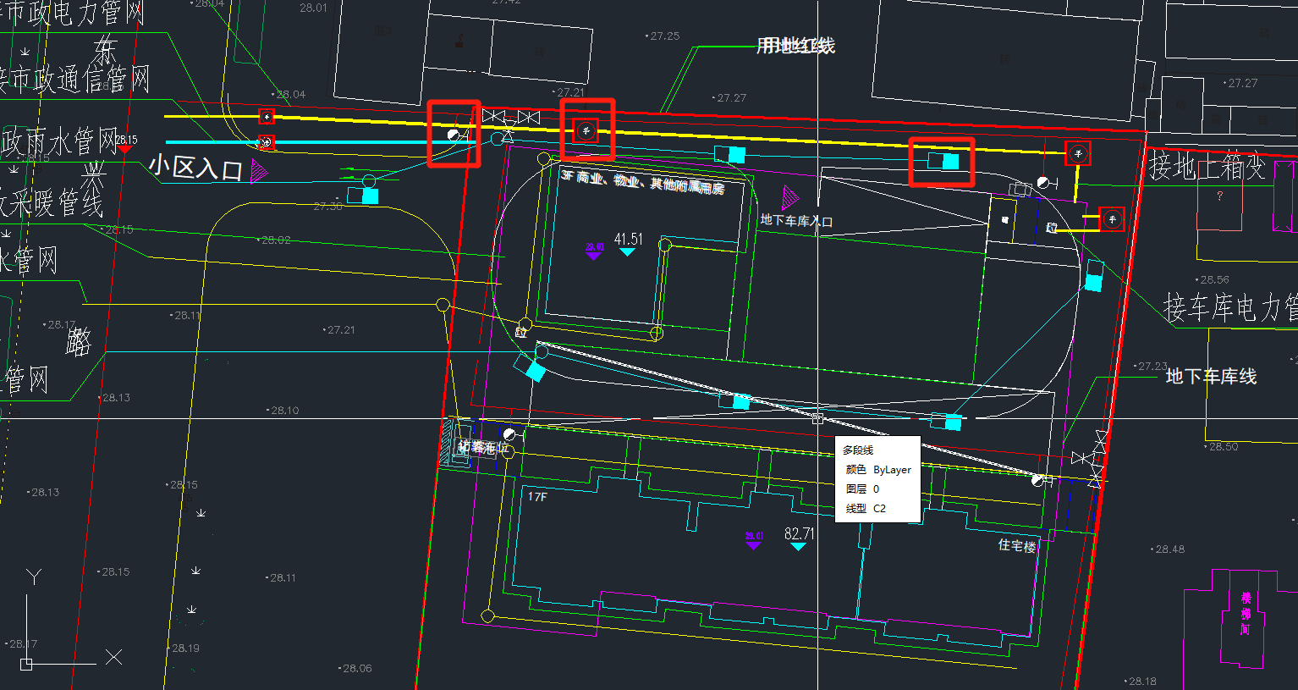Select the 接车库电力管 annotation
Viewport: 1298px width, 690px height.
pyautogui.click(x=1230, y=307)
